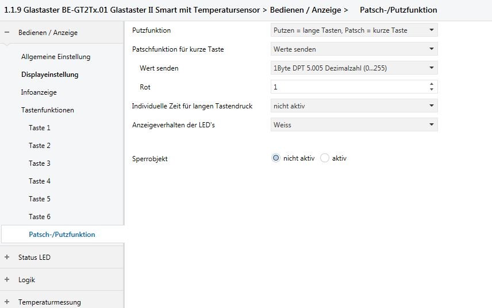Select the Patsch-/Putzfunktion sidebar item

(62, 235)
